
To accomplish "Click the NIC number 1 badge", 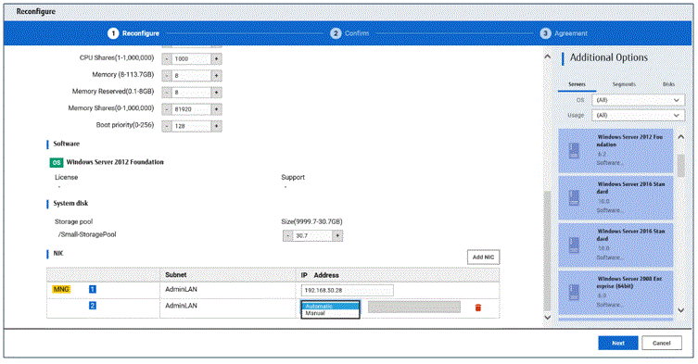I will click(x=93, y=289).
